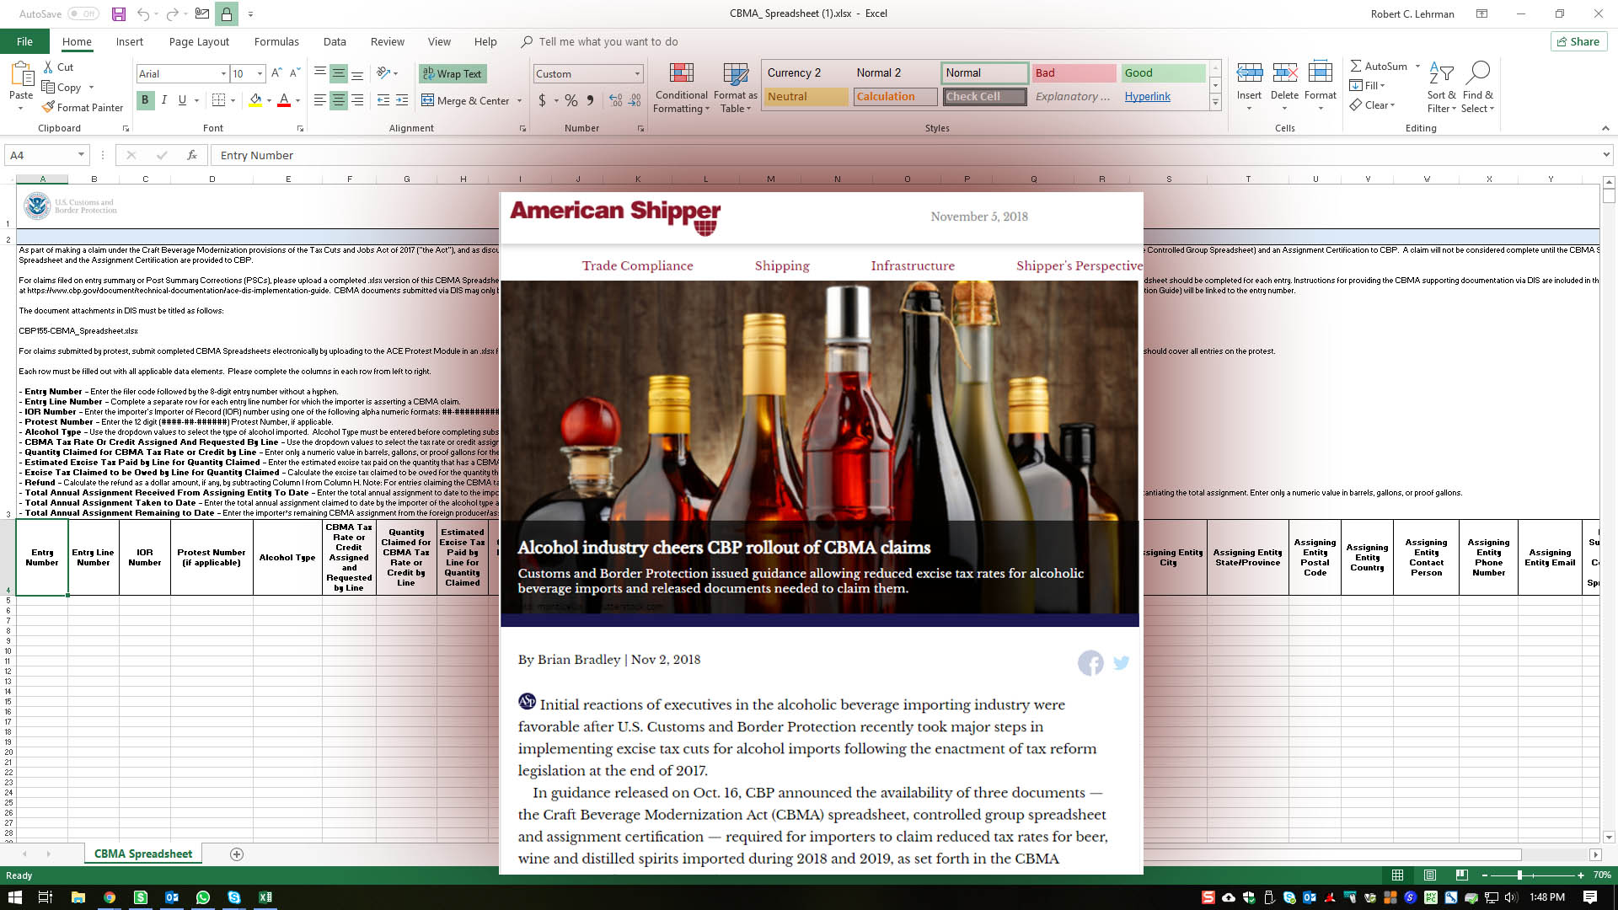Toggle the AutoSave switch
1618x910 pixels.
click(x=83, y=13)
